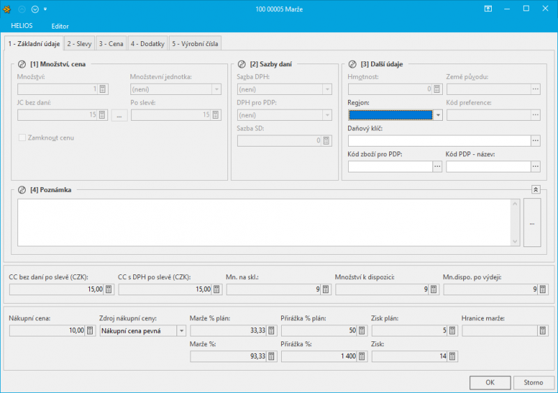Image resolution: width=558 pixels, height=393 pixels.
Task: Confirm the dialog with OK button
Action: pyautogui.click(x=490, y=383)
